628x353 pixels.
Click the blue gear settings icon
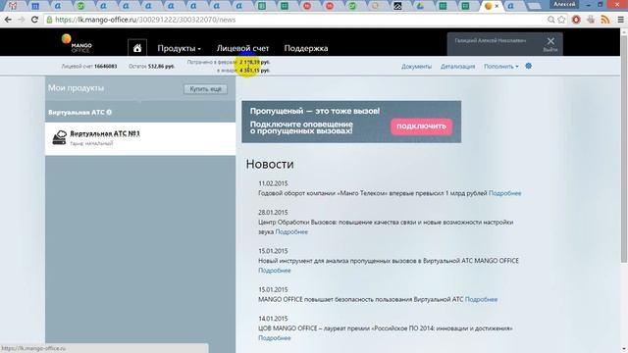click(529, 66)
